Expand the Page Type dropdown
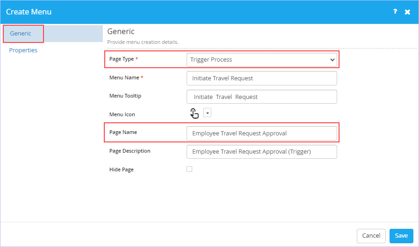Viewport: 419px width, 247px height. [261, 60]
